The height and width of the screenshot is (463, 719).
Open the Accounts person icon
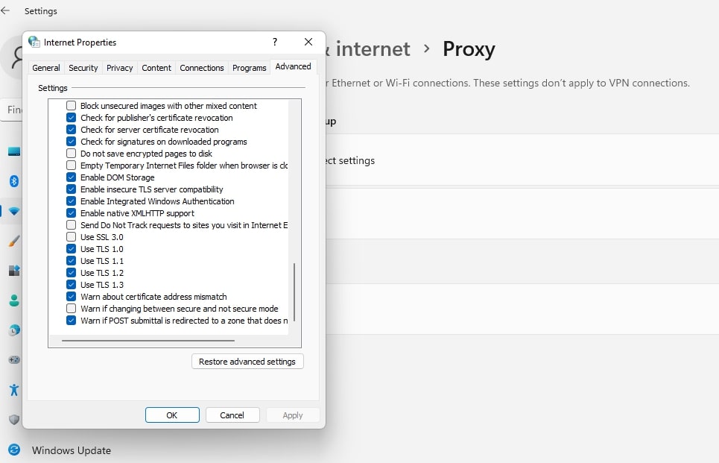(x=13, y=300)
